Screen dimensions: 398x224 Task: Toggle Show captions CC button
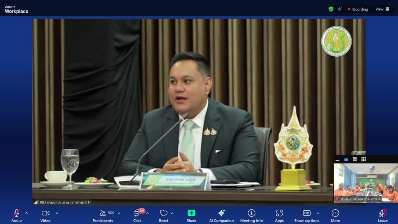307,215
